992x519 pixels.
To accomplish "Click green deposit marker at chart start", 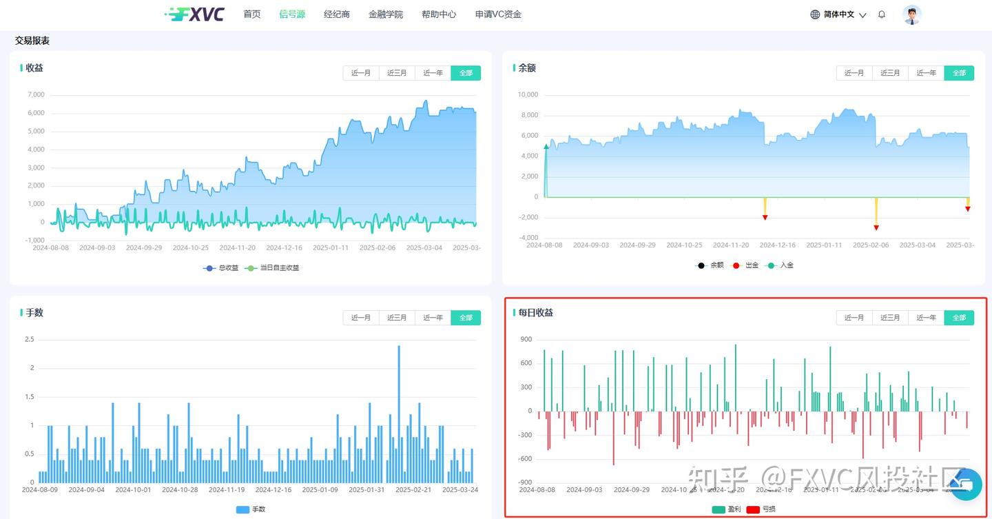I will tap(546, 147).
